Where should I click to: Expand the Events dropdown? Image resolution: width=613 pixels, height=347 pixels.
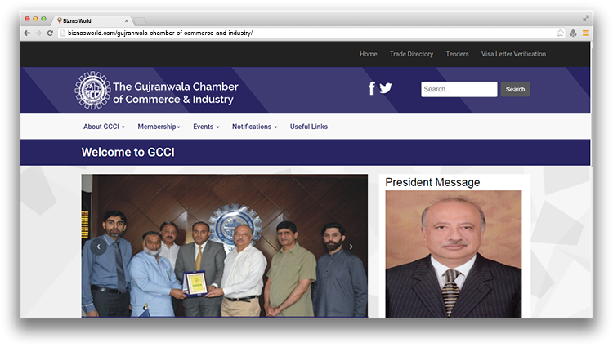(x=206, y=127)
